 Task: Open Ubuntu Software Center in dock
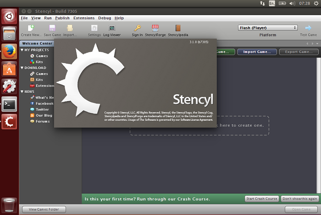9,69
